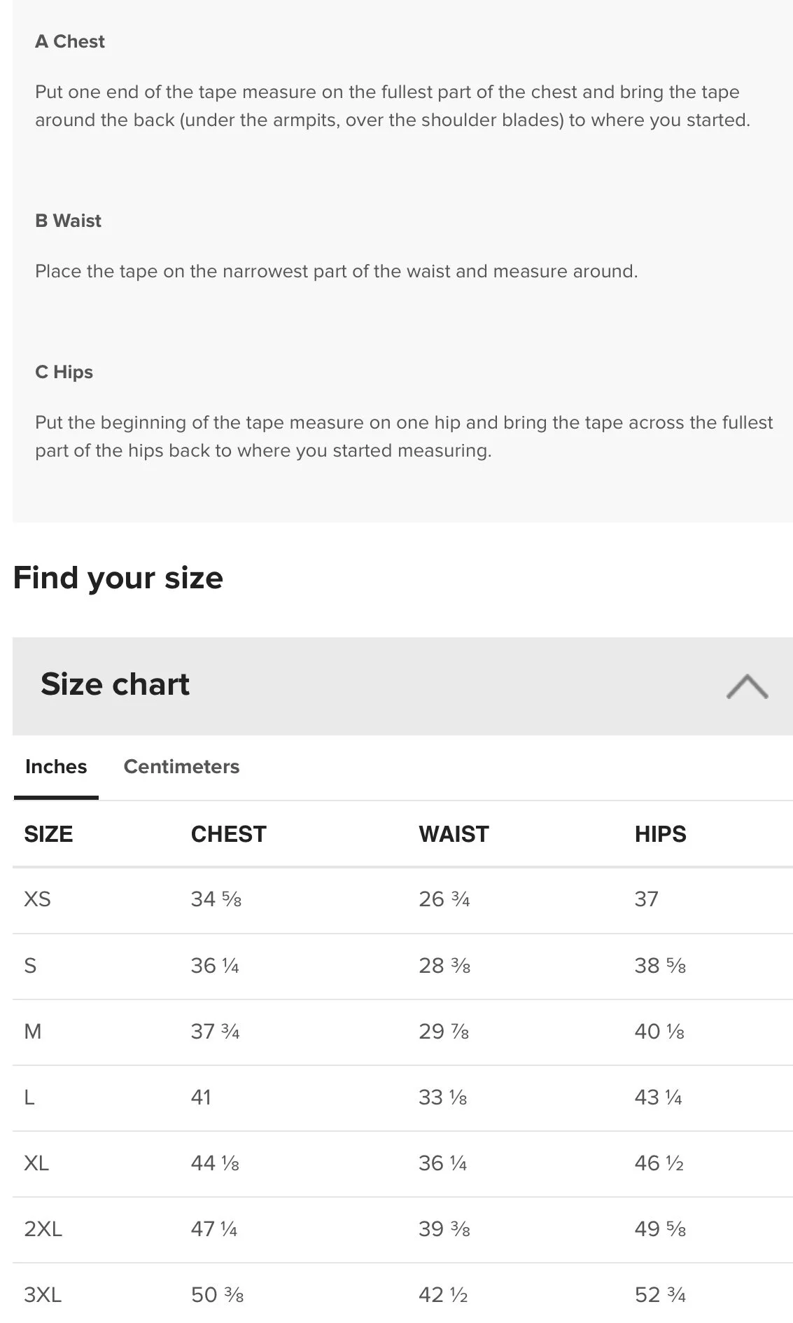Click the XL waist value 36 ¼
This screenshot has height=1323, width=793.
pyautogui.click(x=442, y=1163)
